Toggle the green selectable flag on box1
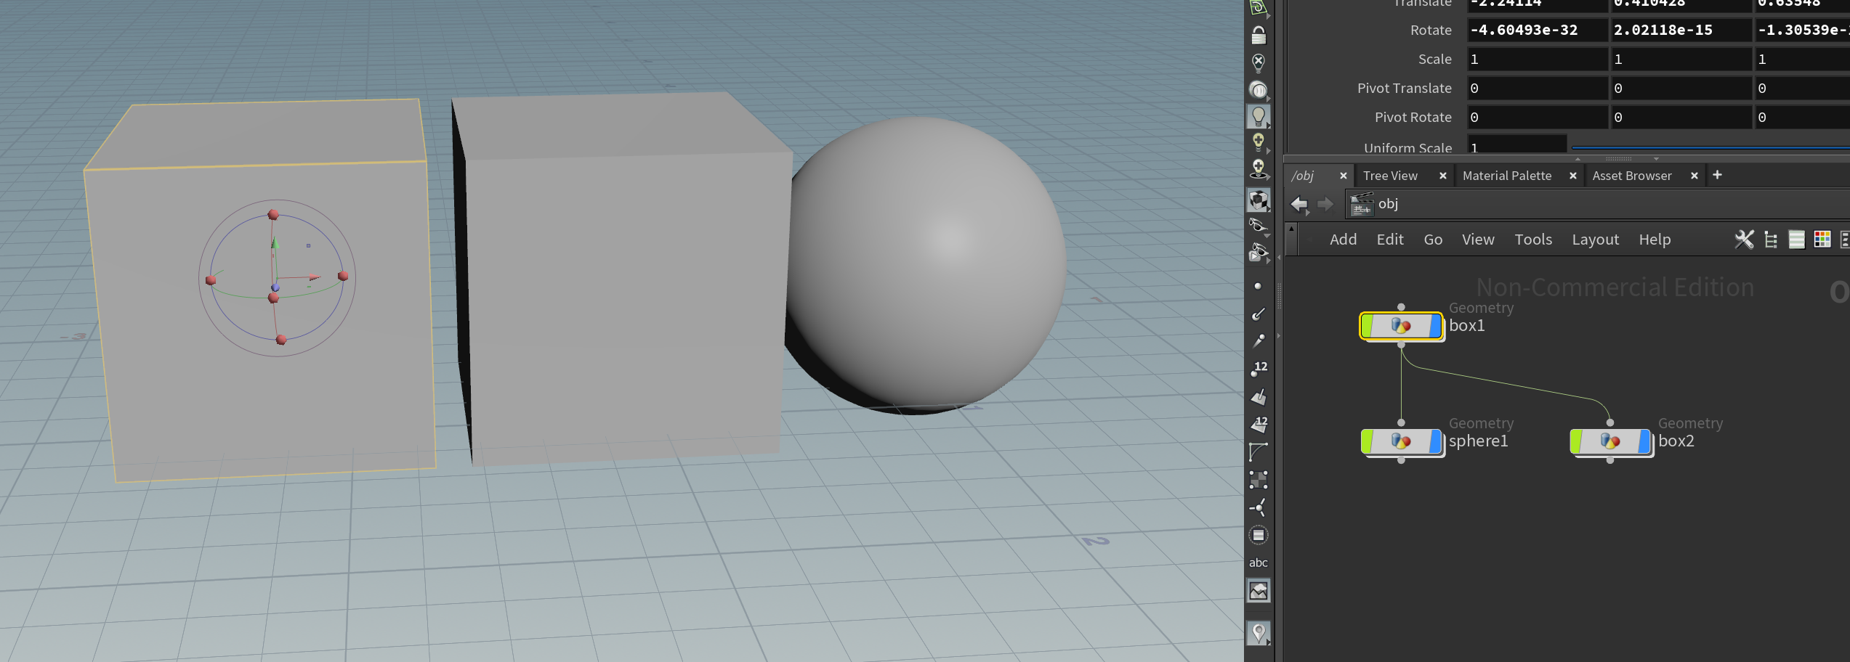The width and height of the screenshot is (1850, 662). (1368, 326)
